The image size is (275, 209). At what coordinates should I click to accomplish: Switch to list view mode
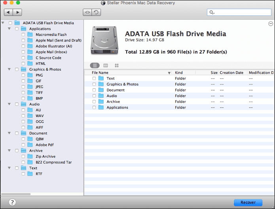pos(95,65)
